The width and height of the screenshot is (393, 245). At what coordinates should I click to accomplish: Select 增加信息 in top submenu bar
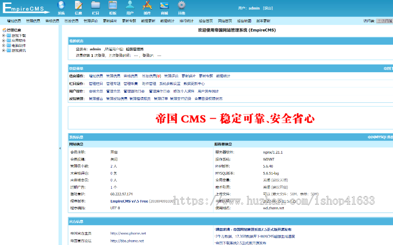coord(14,21)
